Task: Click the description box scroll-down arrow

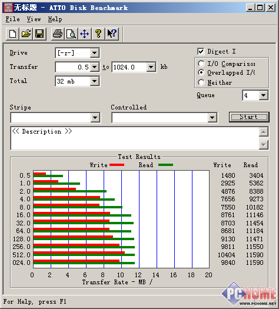Action: (264, 145)
